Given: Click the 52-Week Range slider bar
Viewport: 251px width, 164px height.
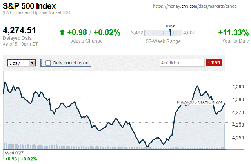Looking at the screenshot, I should coord(163,33).
